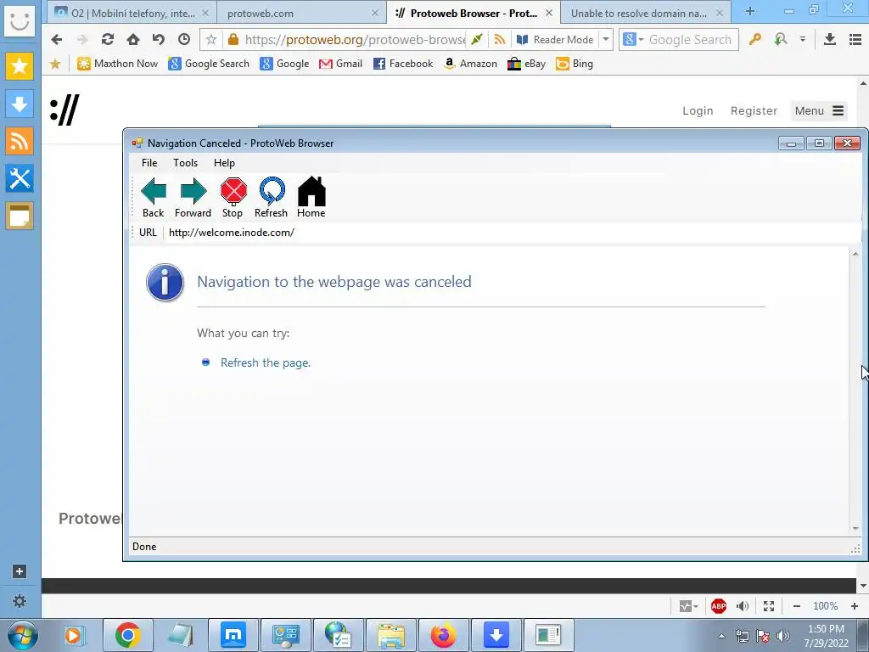Image resolution: width=869 pixels, height=652 pixels.
Task: Open Help menu in ProtoWeb Browser
Action: point(224,163)
